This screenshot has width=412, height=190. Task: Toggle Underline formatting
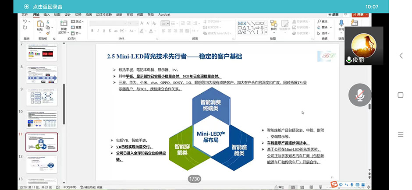point(104,31)
